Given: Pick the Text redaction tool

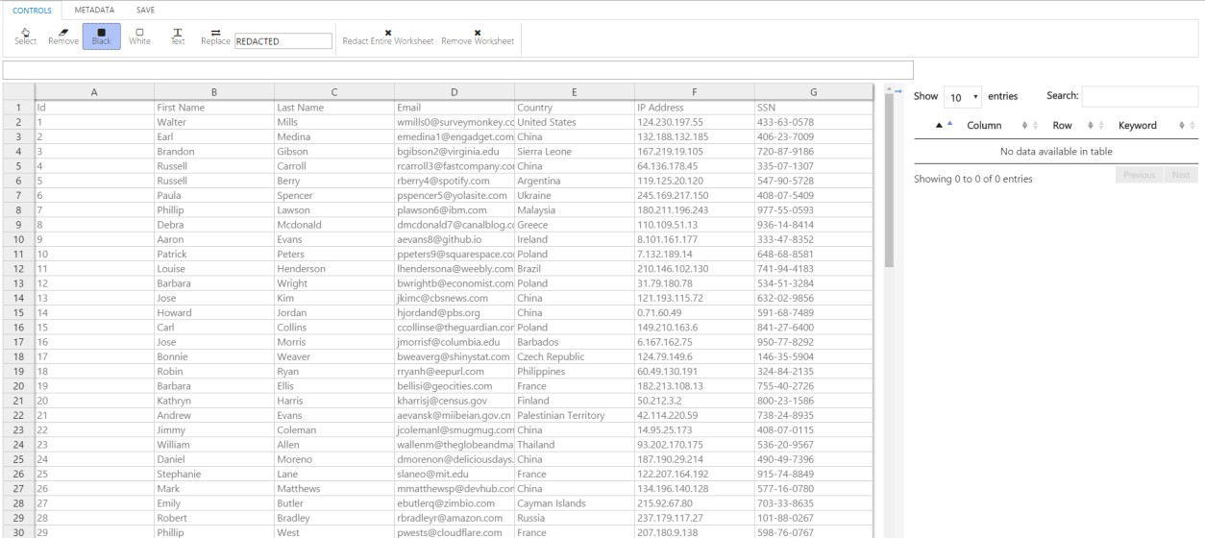Looking at the screenshot, I should pos(178,36).
